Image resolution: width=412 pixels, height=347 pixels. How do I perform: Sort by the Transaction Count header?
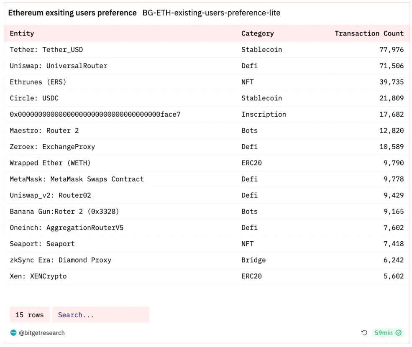click(x=369, y=33)
